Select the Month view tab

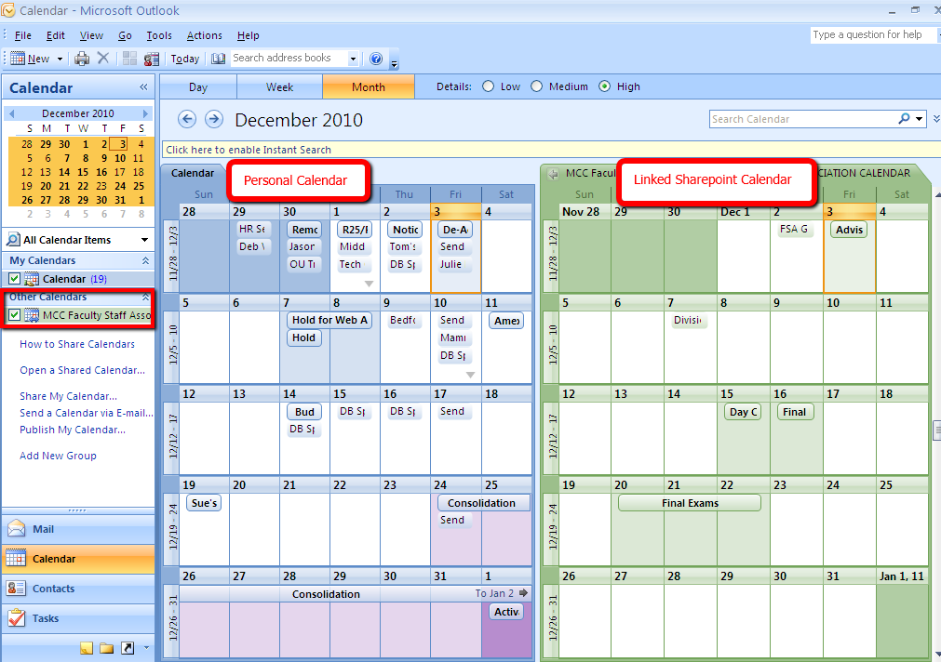point(369,87)
